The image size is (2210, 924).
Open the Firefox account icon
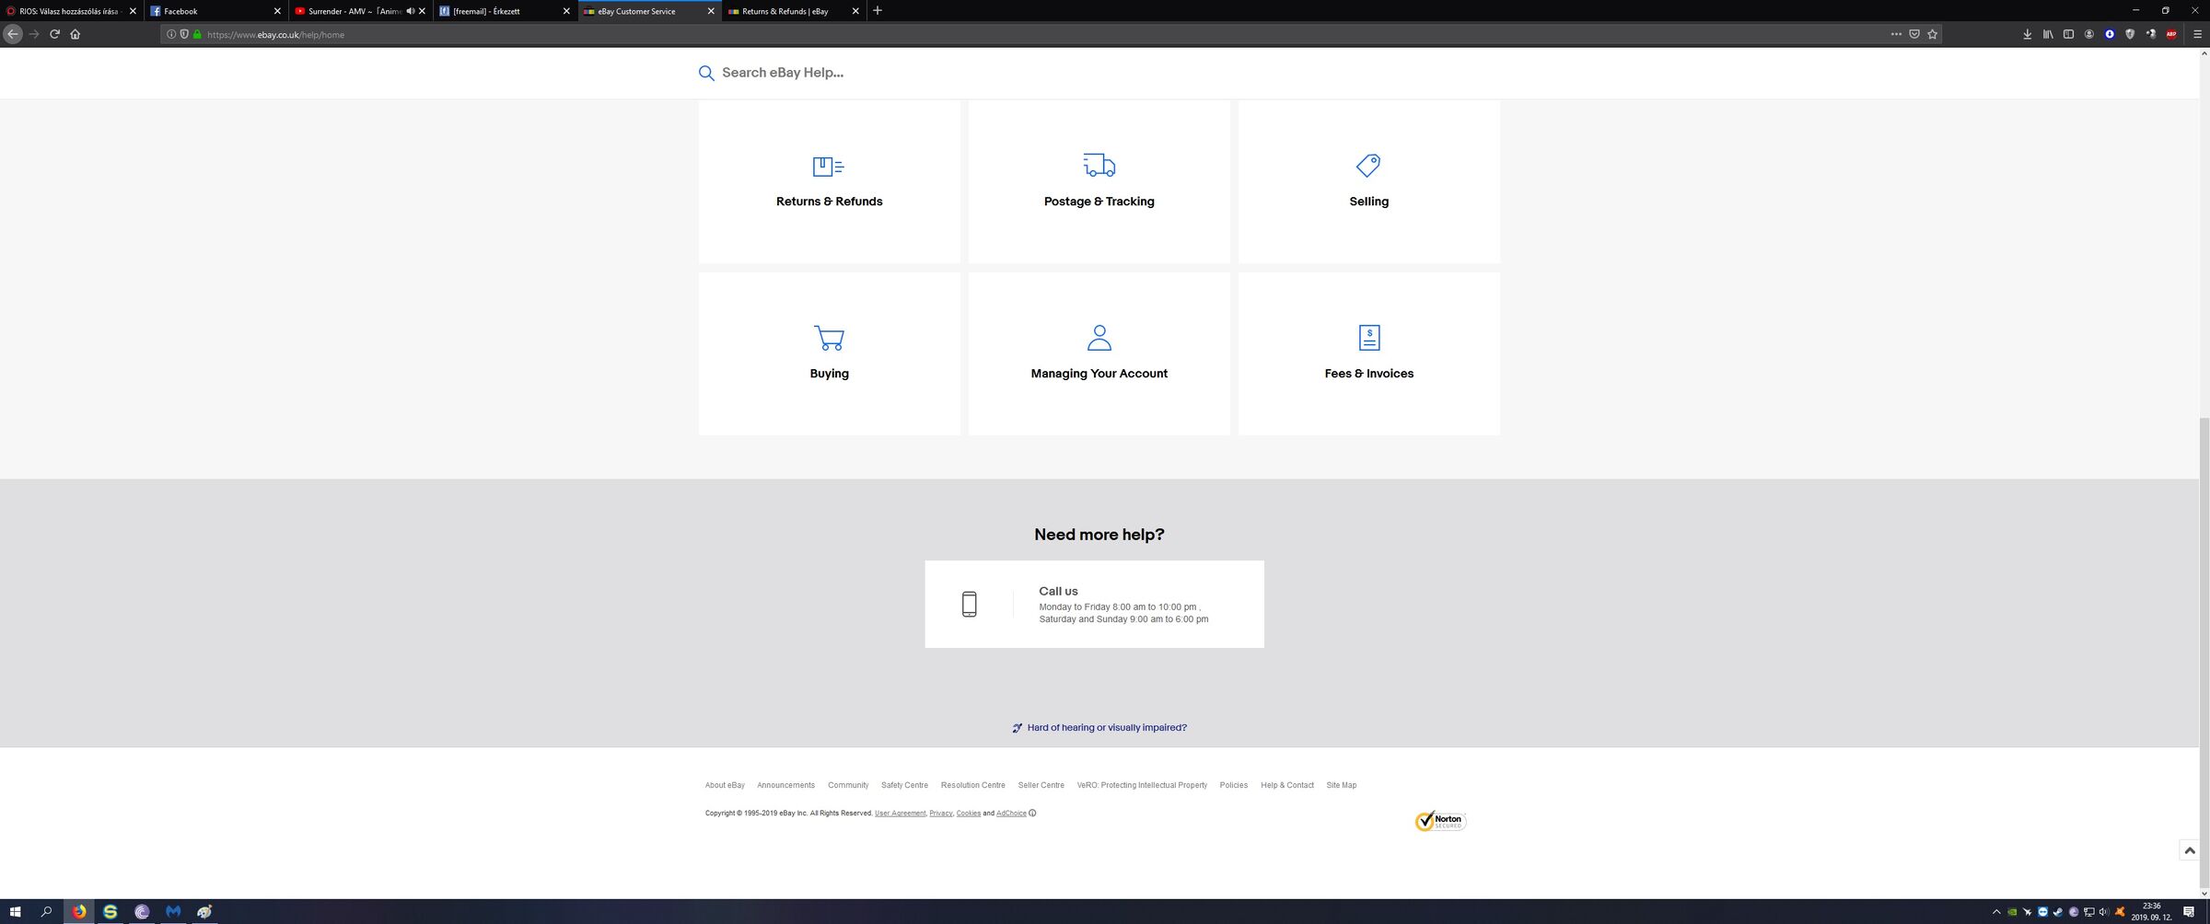click(2089, 34)
